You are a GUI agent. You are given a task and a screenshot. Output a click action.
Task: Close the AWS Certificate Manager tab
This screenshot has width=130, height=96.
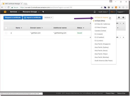click(x=21, y=4)
